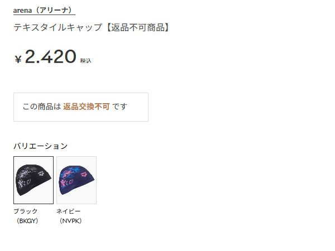This screenshot has height=251, width=335.
Task: Select the black BKGY cap thumbnail
Action: pos(33,180)
